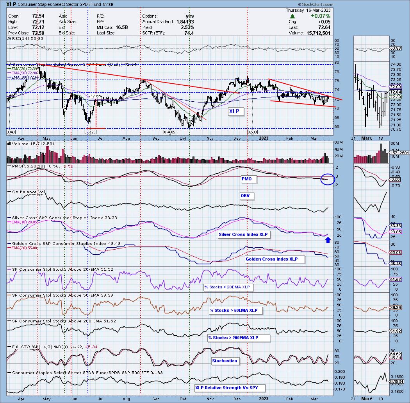This screenshot has width=410, height=403.
Task: Click the 0.6129 label below the price chart
Action: [x=90, y=132]
